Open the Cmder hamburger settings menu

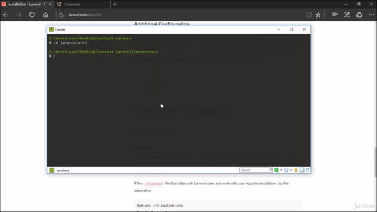click(x=307, y=170)
